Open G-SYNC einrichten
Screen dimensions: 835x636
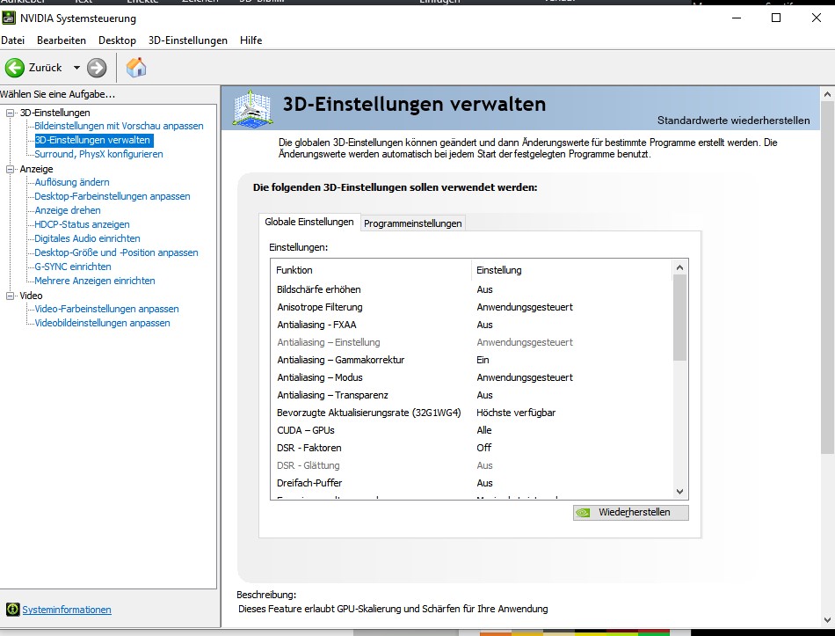click(73, 267)
